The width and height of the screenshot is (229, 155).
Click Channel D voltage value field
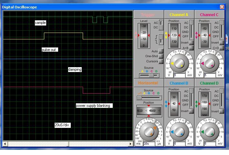coord(210,144)
